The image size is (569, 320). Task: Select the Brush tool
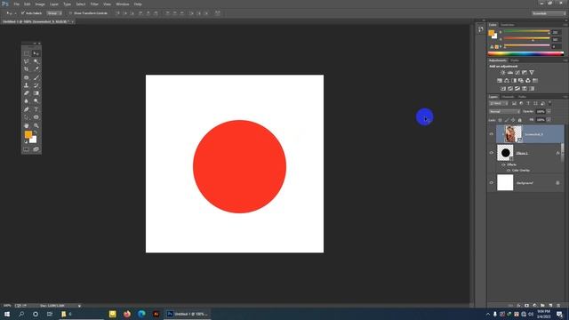(36, 77)
